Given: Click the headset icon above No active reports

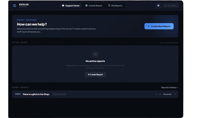Looking at the screenshot, I should pyautogui.click(x=95, y=54).
